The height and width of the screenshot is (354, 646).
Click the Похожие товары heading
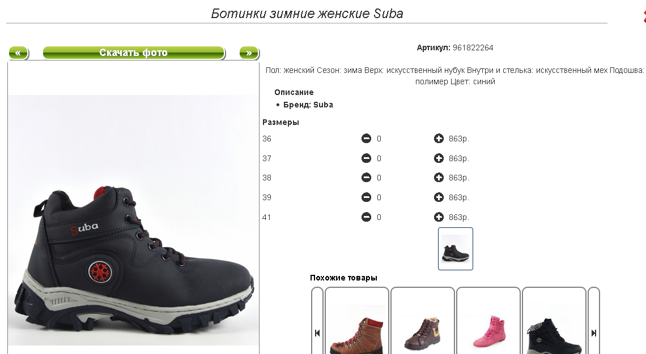pyautogui.click(x=343, y=278)
